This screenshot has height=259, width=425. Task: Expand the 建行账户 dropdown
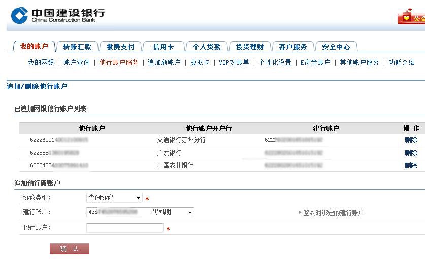coord(190,213)
